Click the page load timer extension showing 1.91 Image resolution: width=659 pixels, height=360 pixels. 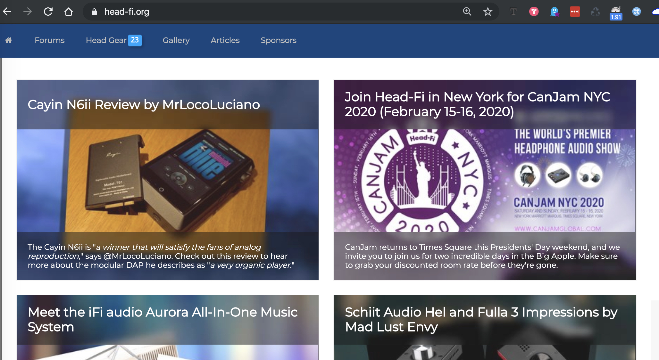coord(616,13)
